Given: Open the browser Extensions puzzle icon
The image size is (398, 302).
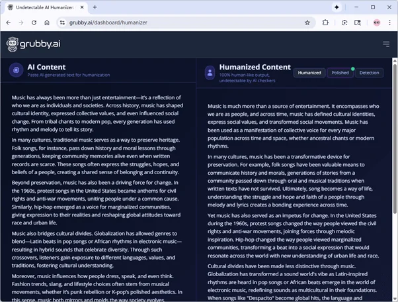Looking at the screenshot, I should click(x=326, y=22).
